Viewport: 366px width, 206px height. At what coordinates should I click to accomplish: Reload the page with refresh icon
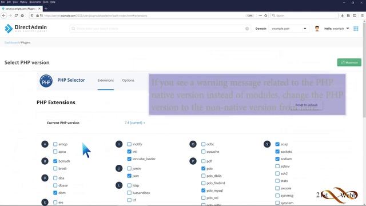pyautogui.click(x=16, y=15)
